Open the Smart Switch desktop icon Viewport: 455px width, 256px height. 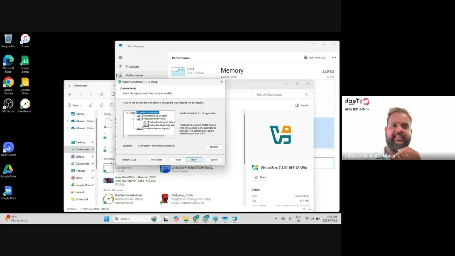(x=8, y=149)
